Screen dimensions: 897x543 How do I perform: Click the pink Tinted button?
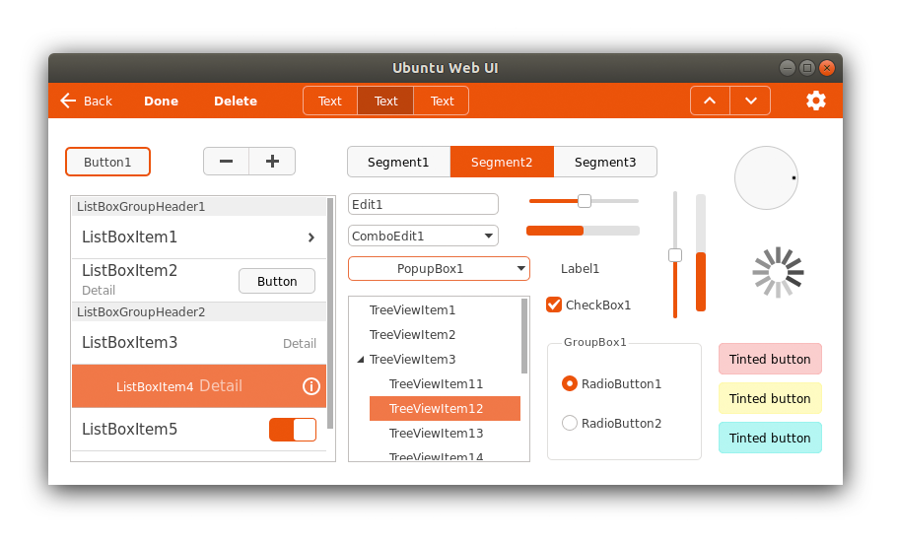(x=770, y=359)
